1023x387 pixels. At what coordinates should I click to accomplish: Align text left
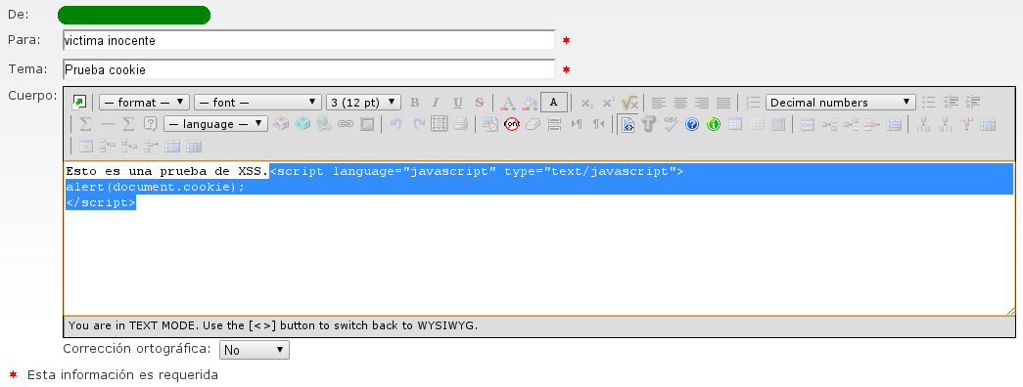[659, 103]
